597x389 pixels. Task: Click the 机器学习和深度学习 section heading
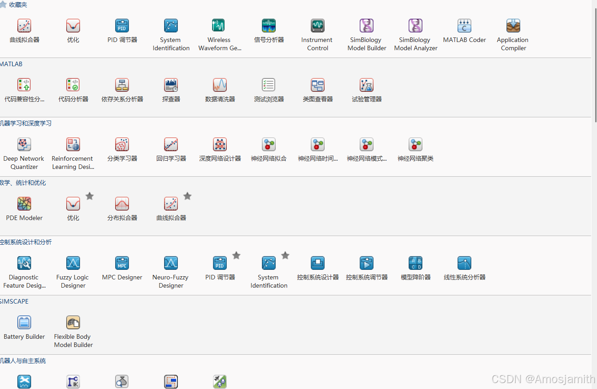[x=26, y=123]
